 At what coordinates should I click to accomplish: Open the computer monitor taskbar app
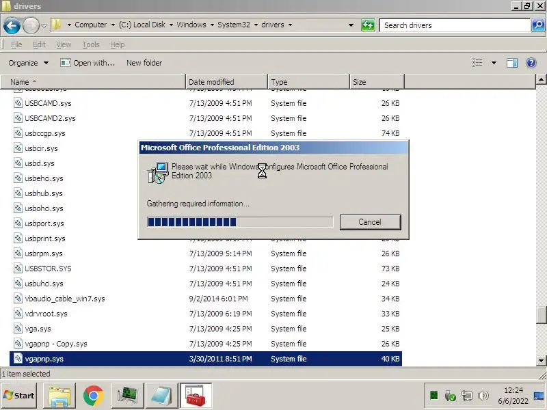127,396
